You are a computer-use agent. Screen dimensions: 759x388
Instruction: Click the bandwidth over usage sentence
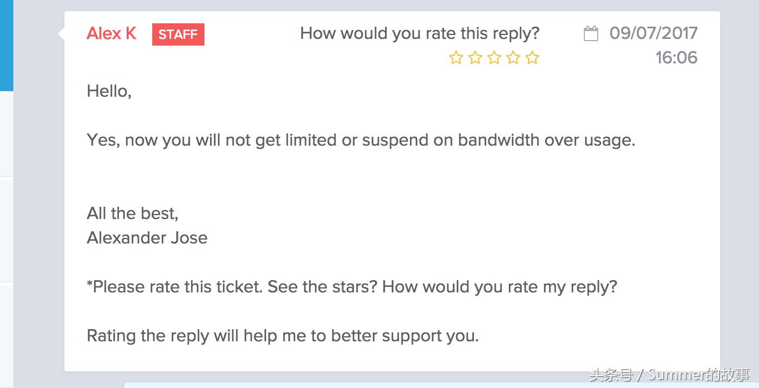point(361,140)
